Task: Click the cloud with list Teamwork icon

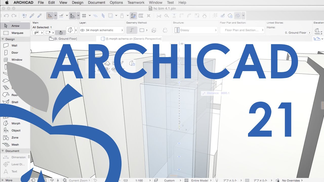Action: [x=230, y=16]
